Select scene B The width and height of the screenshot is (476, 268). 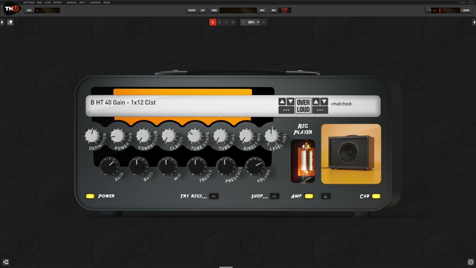click(x=219, y=22)
